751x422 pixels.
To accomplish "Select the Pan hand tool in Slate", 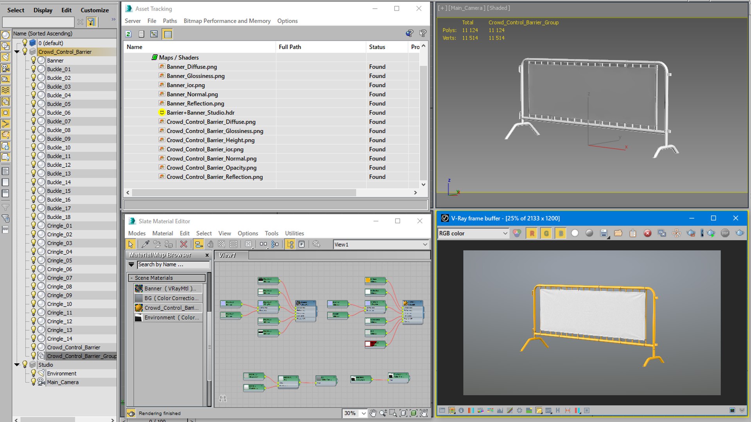I will 373,413.
